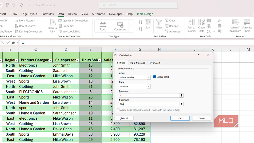The width and height of the screenshot is (254, 143).
Task: Select the ELECTRONICS cell
Action: click(x=36, y=92)
